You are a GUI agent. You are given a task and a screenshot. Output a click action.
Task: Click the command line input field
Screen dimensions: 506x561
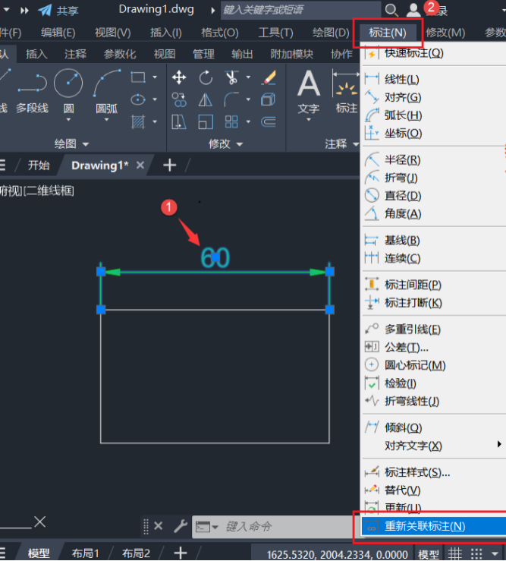click(288, 526)
